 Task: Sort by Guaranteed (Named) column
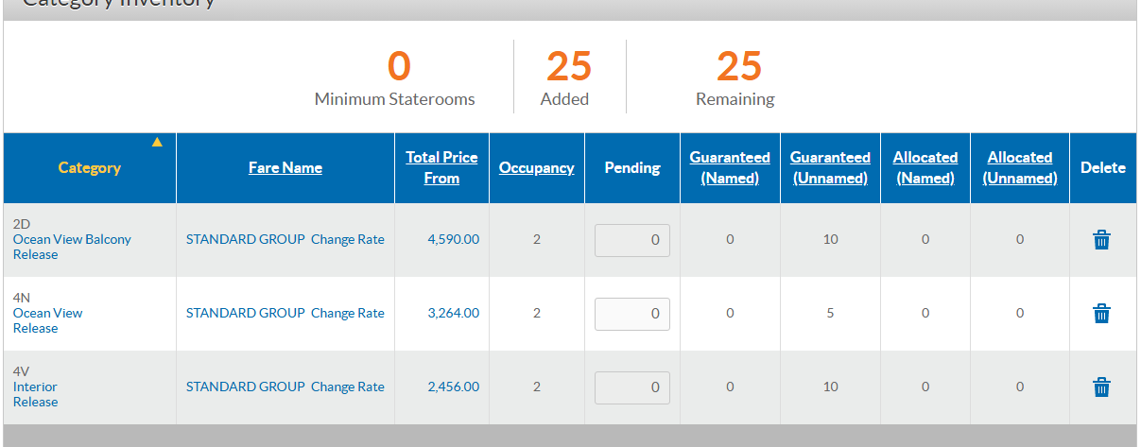click(730, 167)
